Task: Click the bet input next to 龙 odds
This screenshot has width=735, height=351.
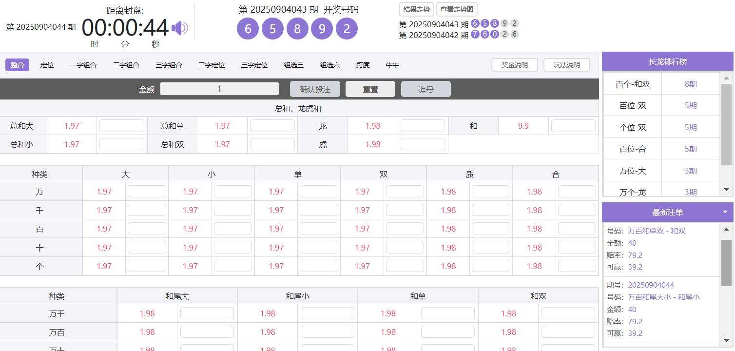Action: 422,125
